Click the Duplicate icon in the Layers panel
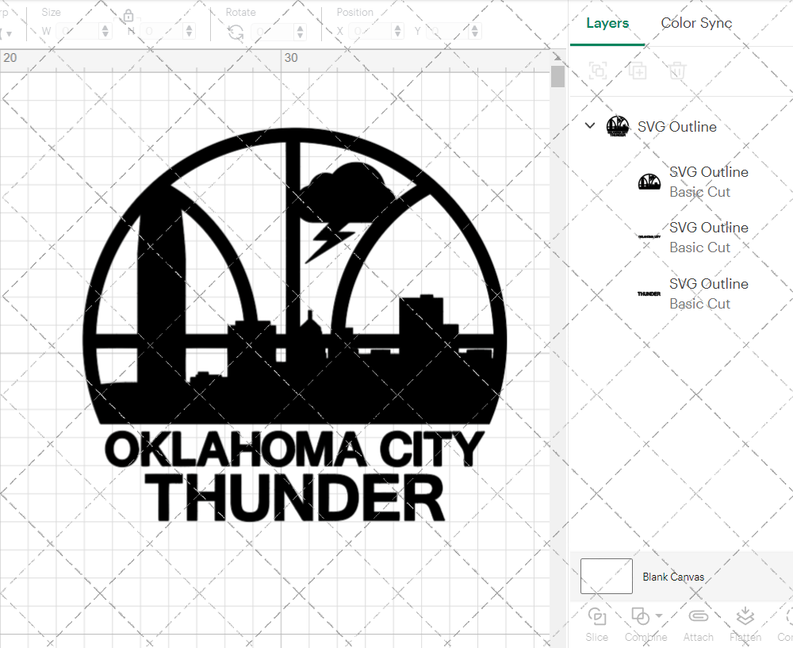This screenshot has width=793, height=648. pos(638,71)
